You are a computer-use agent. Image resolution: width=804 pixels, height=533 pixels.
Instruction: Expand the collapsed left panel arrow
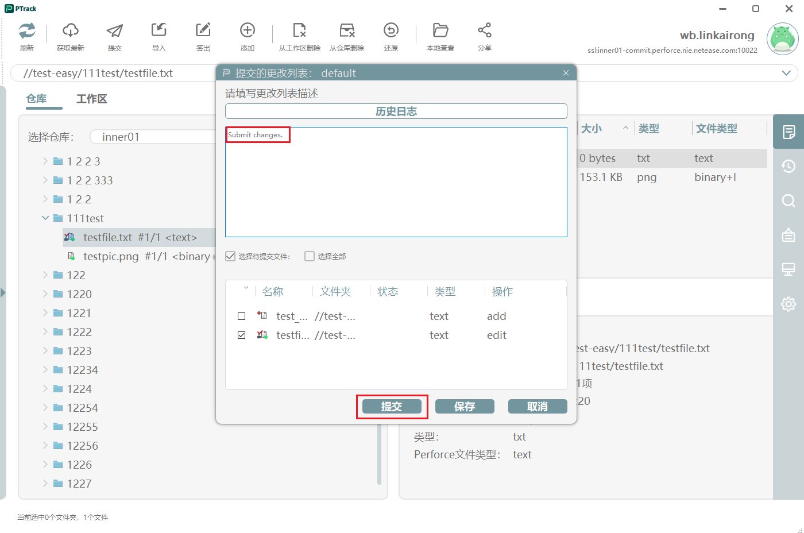[3, 292]
